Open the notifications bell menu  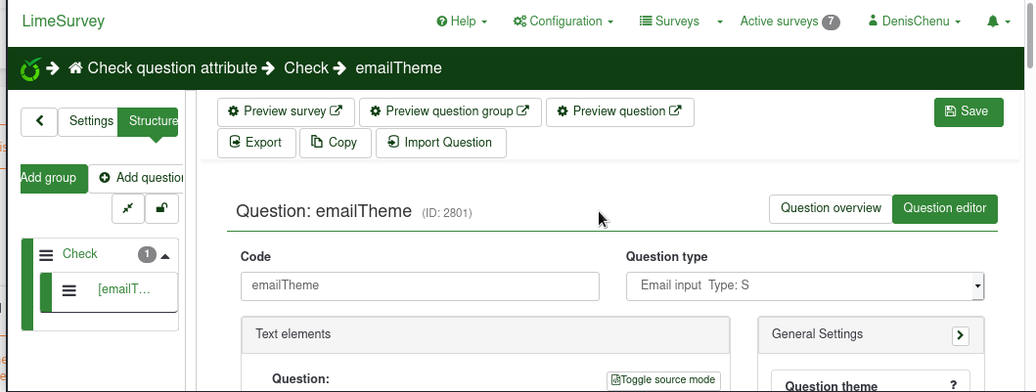pos(998,22)
